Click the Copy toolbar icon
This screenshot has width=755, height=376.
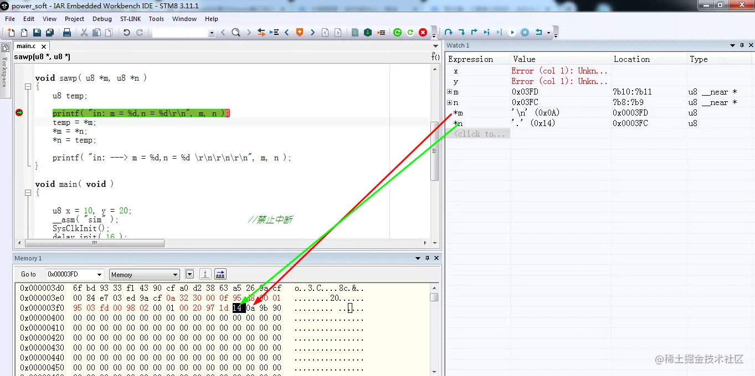[96, 33]
